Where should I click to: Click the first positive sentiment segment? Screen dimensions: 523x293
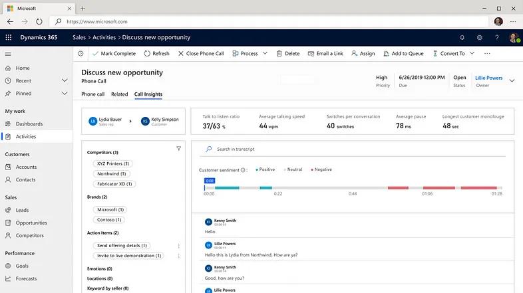click(227, 188)
